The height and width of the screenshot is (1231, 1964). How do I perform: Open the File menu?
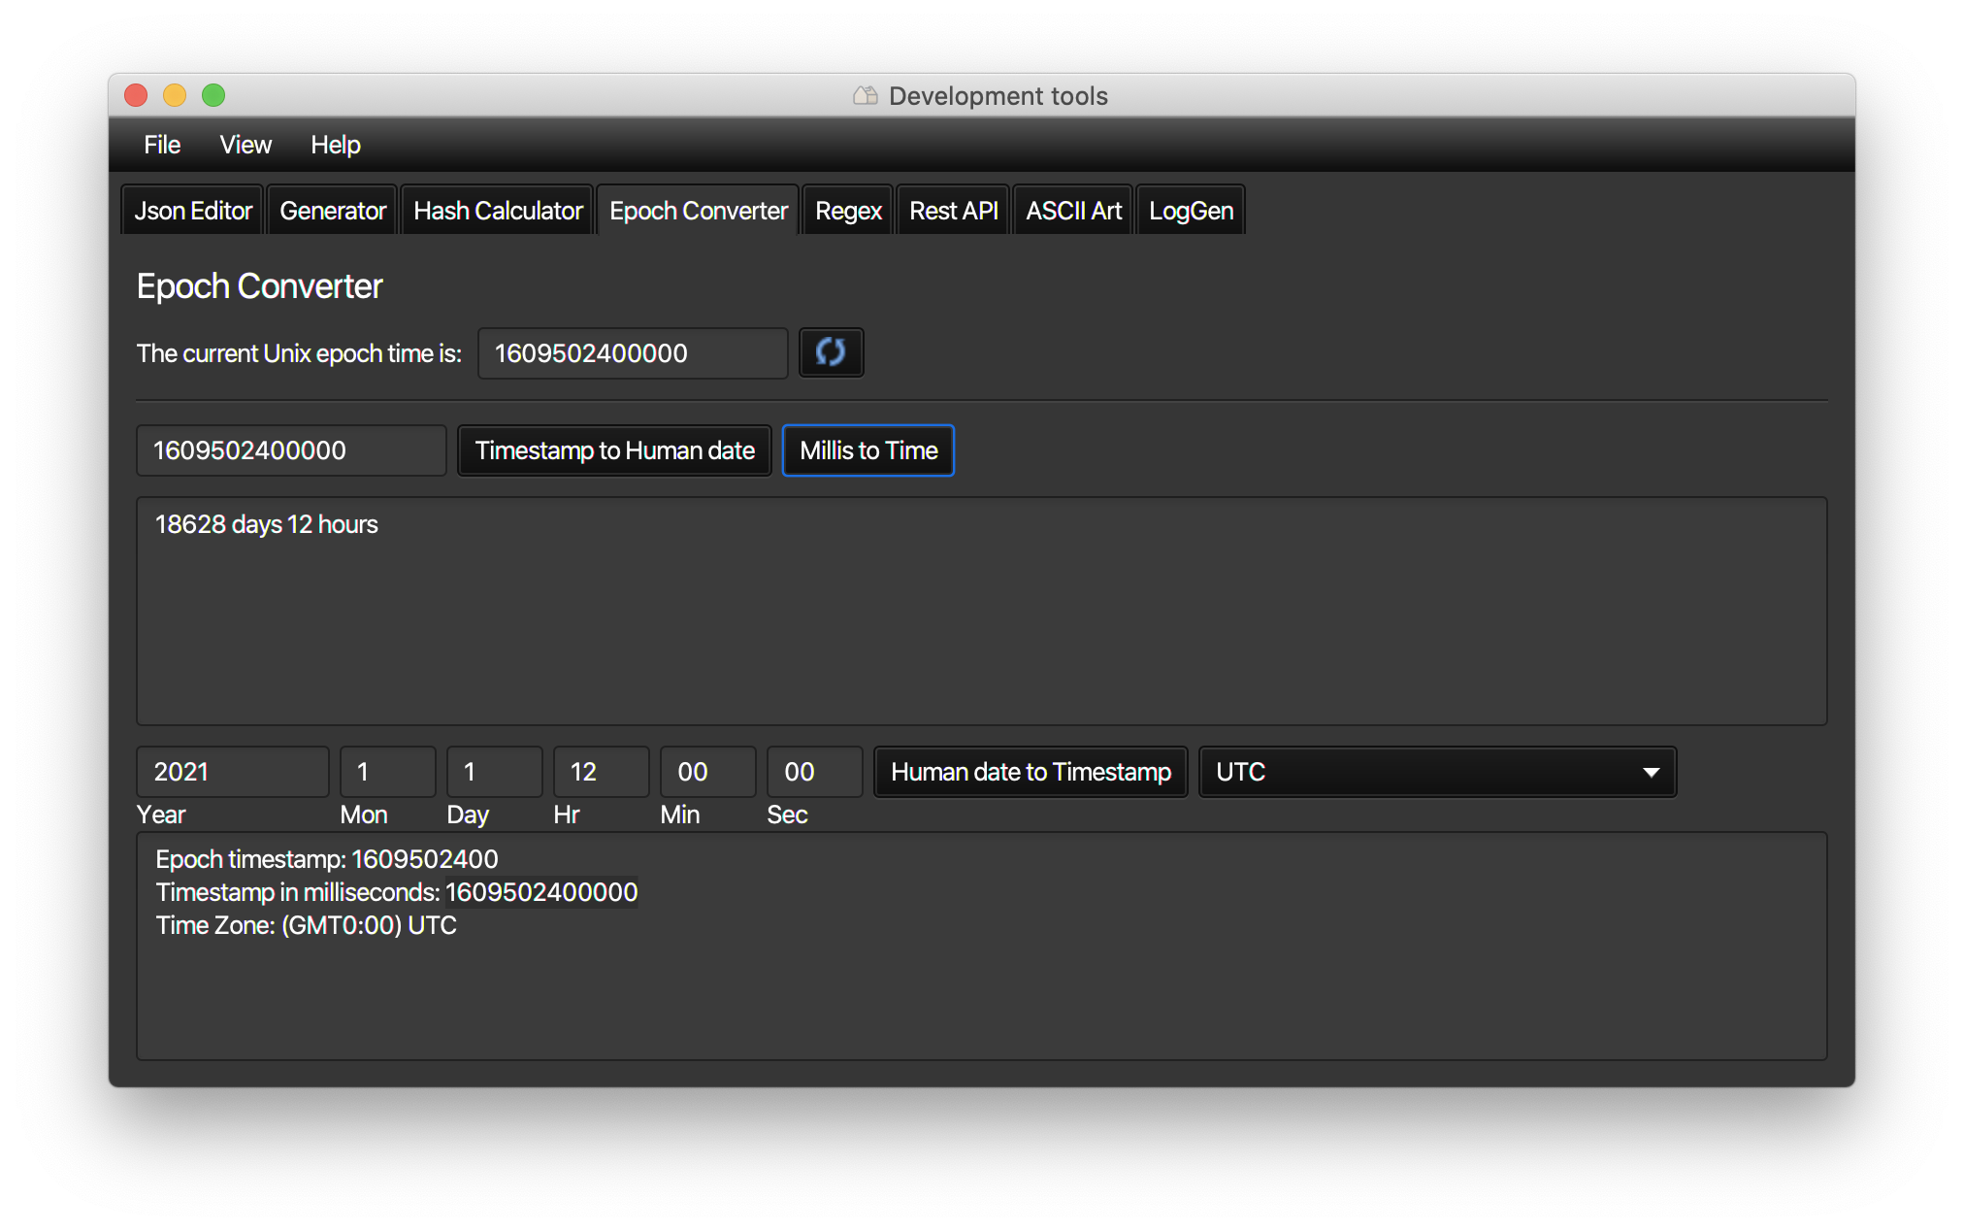click(x=162, y=145)
